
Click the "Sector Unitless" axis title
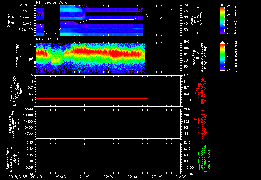(11, 20)
